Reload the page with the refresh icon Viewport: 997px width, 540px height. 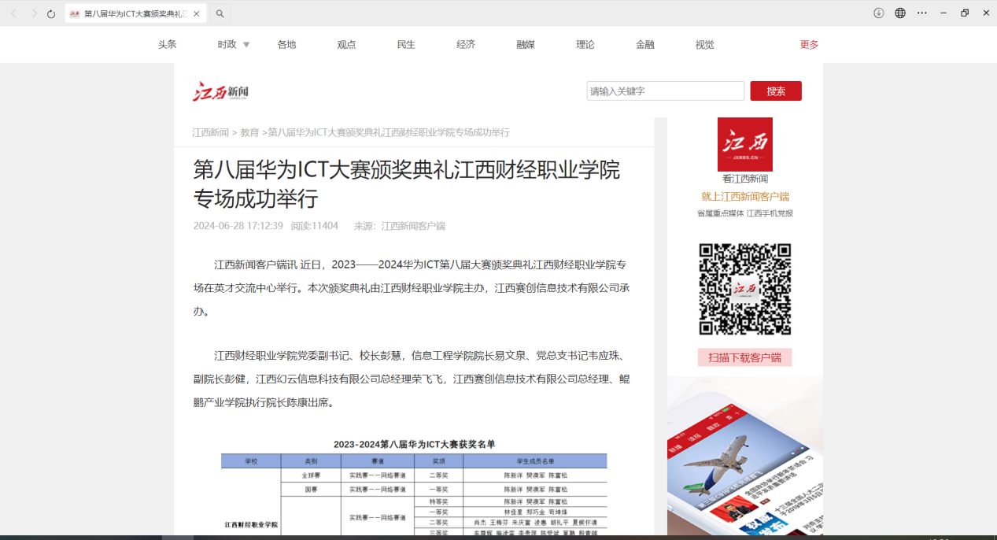tap(51, 13)
